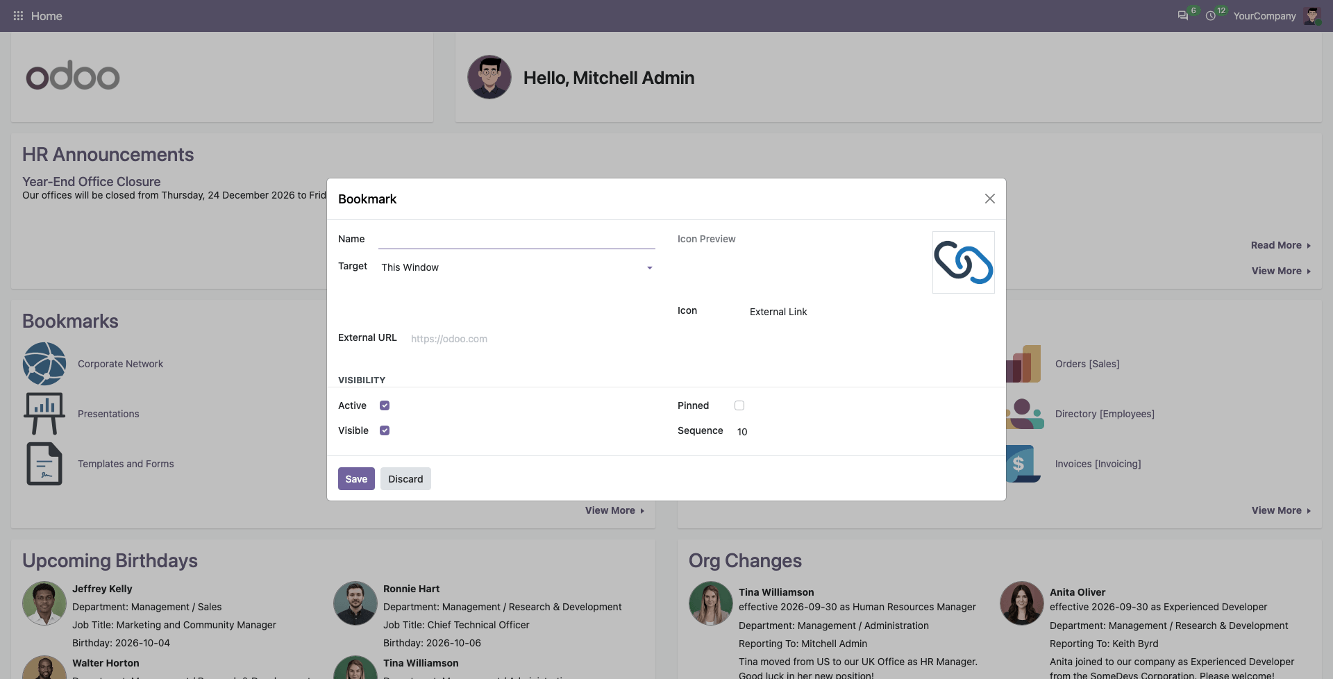Click the Corporate Network globe icon
1333x679 pixels.
(44, 364)
